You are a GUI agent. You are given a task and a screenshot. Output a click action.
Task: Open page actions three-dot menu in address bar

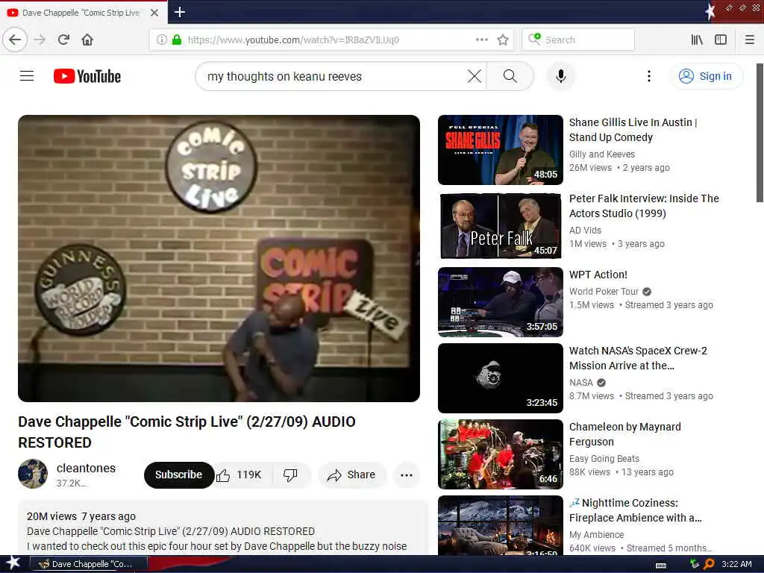(x=481, y=40)
